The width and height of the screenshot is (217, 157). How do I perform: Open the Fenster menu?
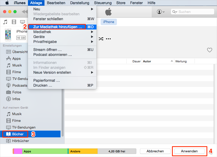tap(137, 3)
